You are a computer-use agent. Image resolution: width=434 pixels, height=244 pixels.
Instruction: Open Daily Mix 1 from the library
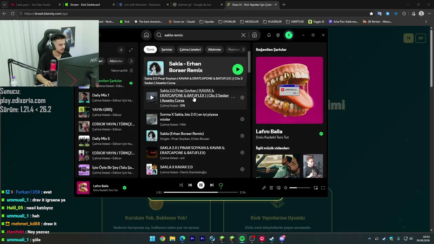[x=107, y=98]
